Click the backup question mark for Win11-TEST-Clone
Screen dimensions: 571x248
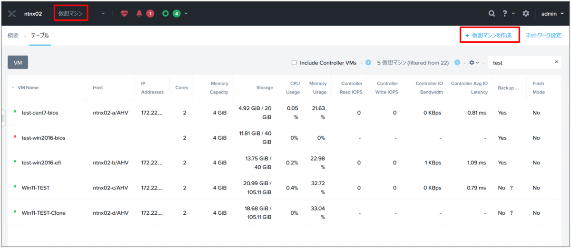coord(511,213)
